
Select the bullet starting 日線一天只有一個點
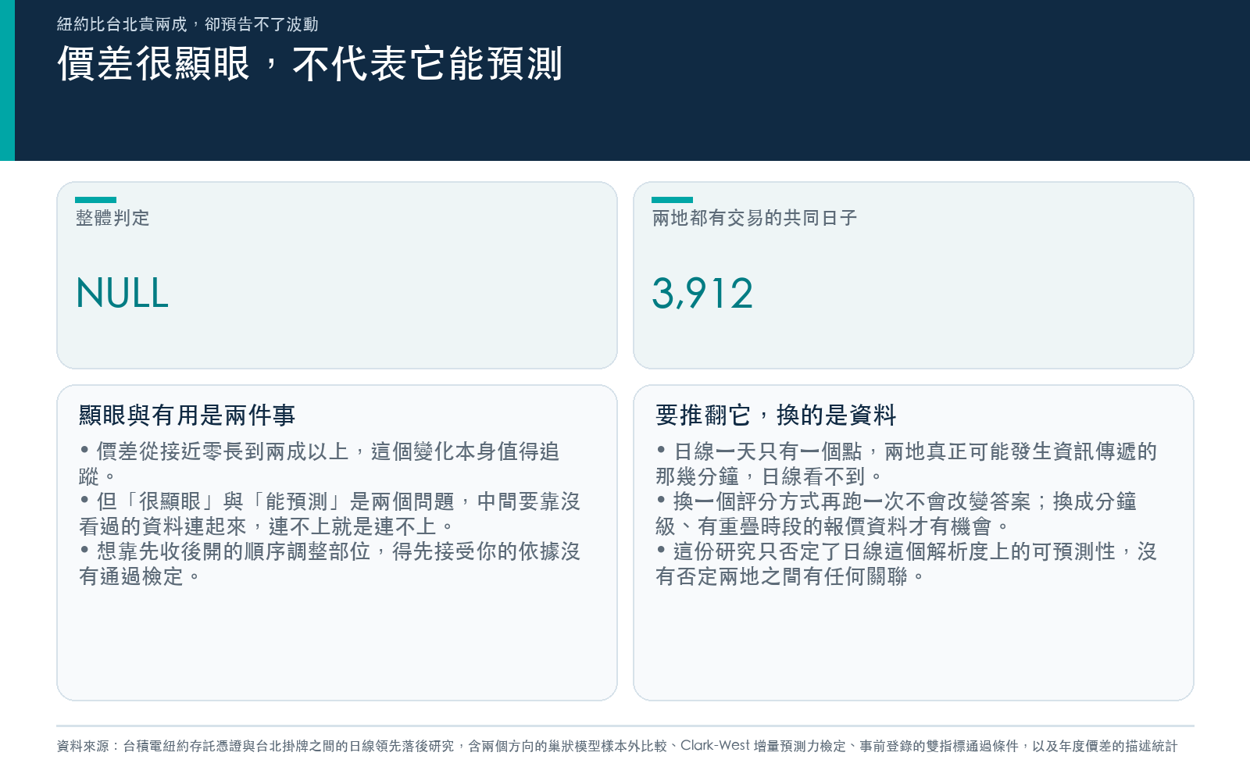click(x=906, y=464)
